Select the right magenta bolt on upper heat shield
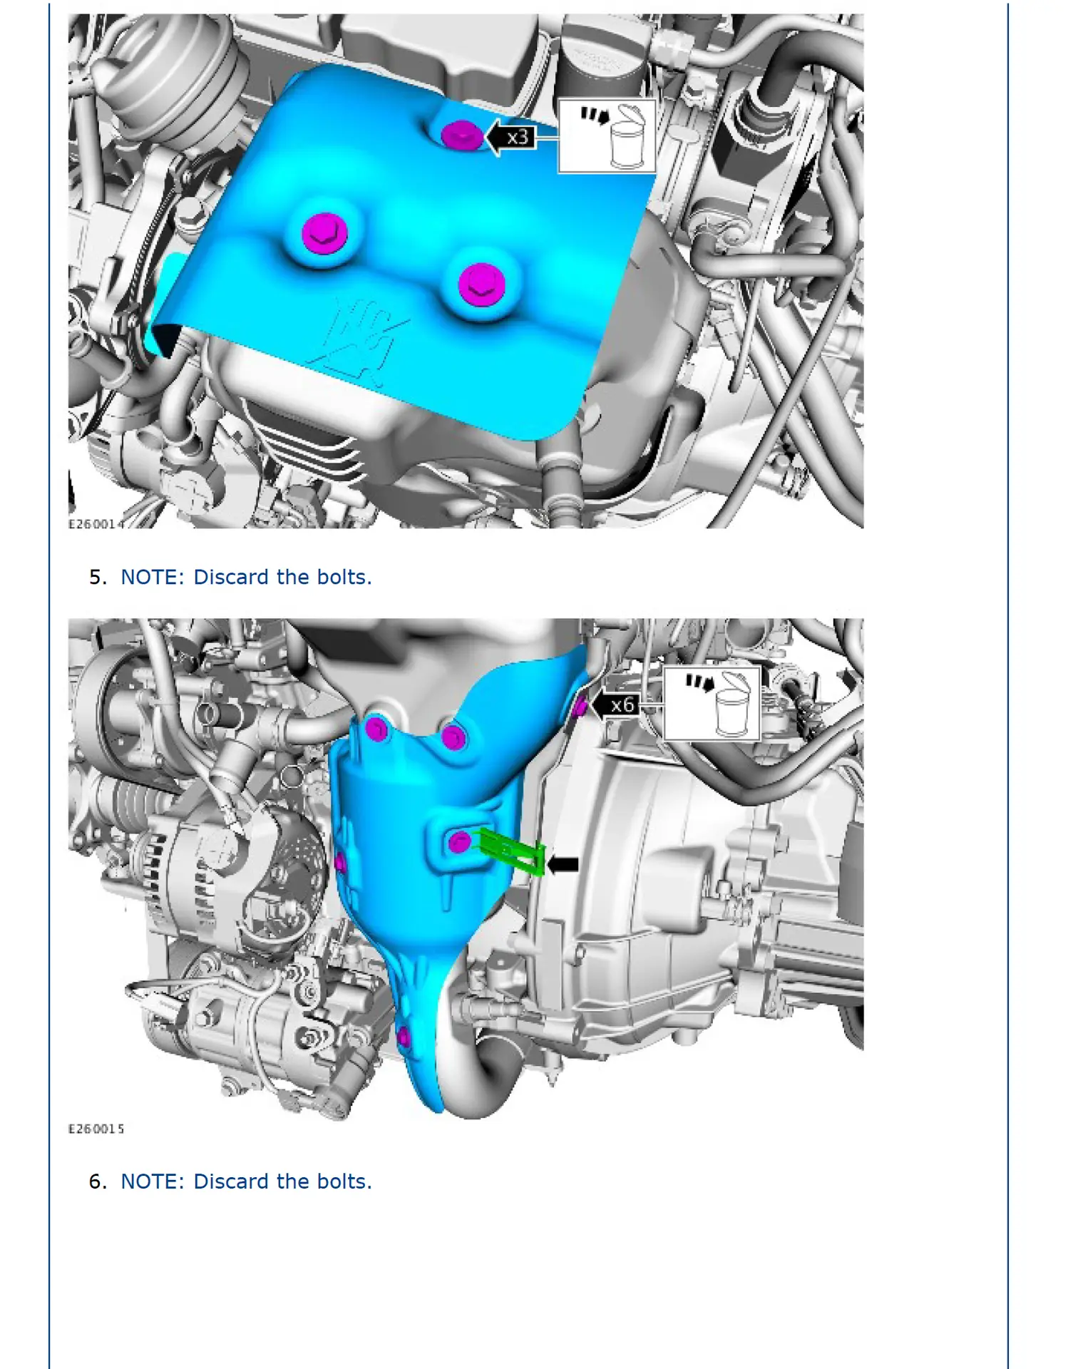This screenshot has height=1369, width=1073. tap(481, 283)
